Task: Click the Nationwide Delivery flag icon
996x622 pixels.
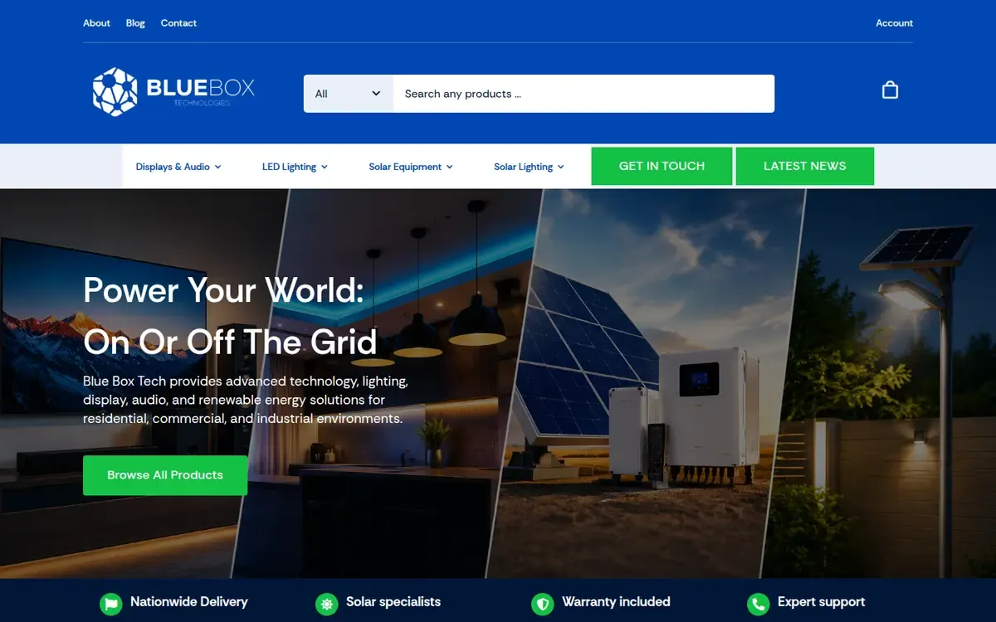Action: pos(110,604)
